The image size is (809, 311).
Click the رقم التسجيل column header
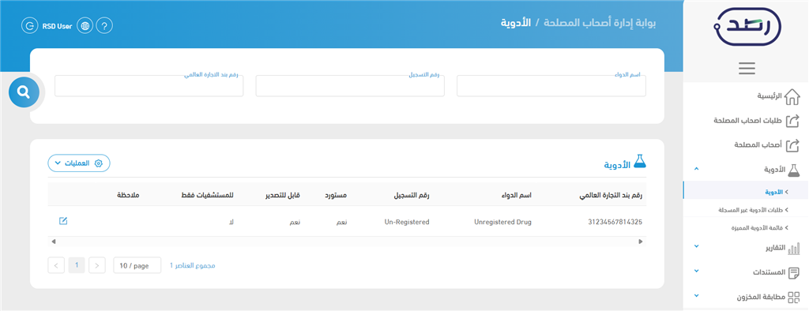click(411, 196)
